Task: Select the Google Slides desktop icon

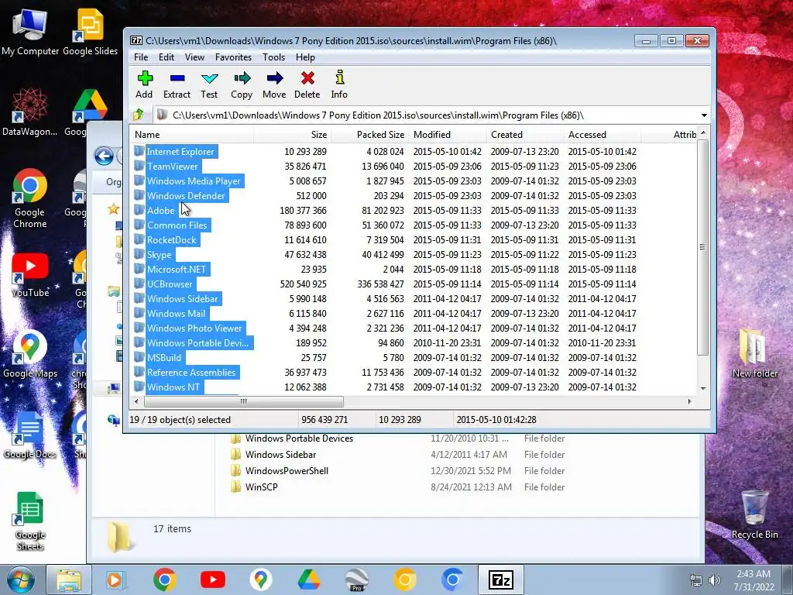Action: [x=90, y=31]
